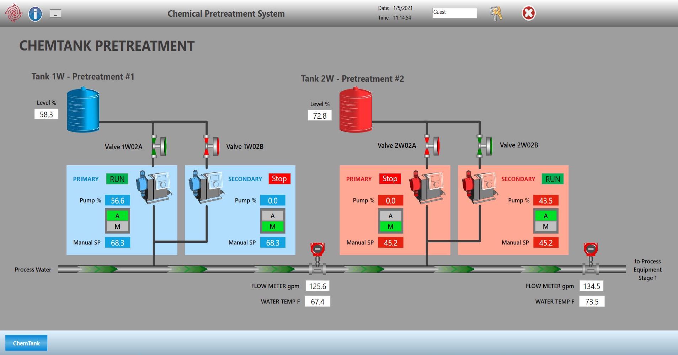The height and width of the screenshot is (355, 678).
Task: Click Tank 2W secondary pump icon
Action: coord(479,187)
